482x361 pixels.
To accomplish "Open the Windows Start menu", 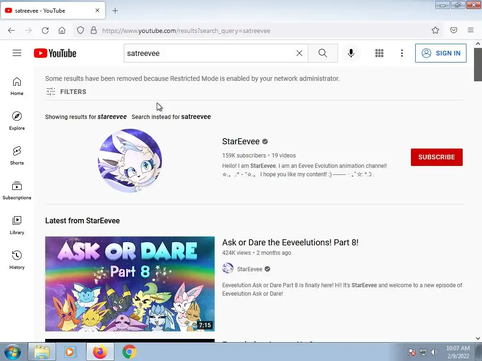I will pos(12,352).
